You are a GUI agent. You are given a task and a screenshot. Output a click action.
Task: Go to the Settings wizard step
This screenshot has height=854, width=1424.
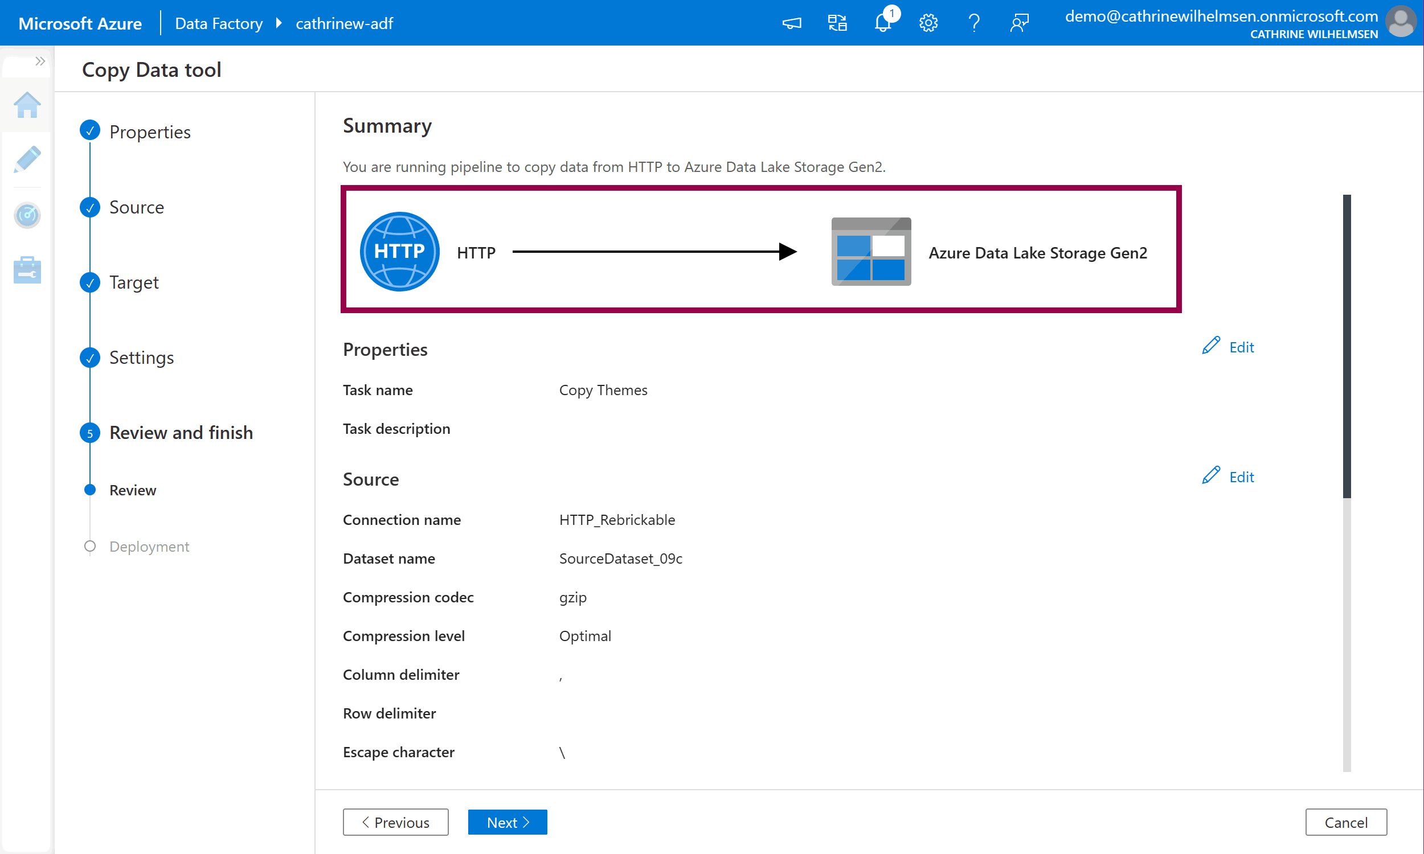tap(141, 358)
